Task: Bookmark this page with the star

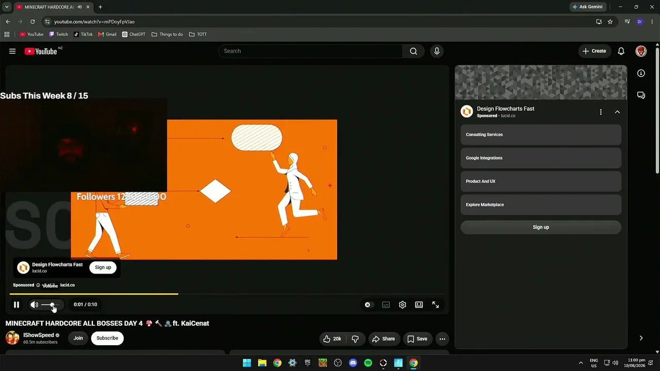Action: (x=610, y=22)
